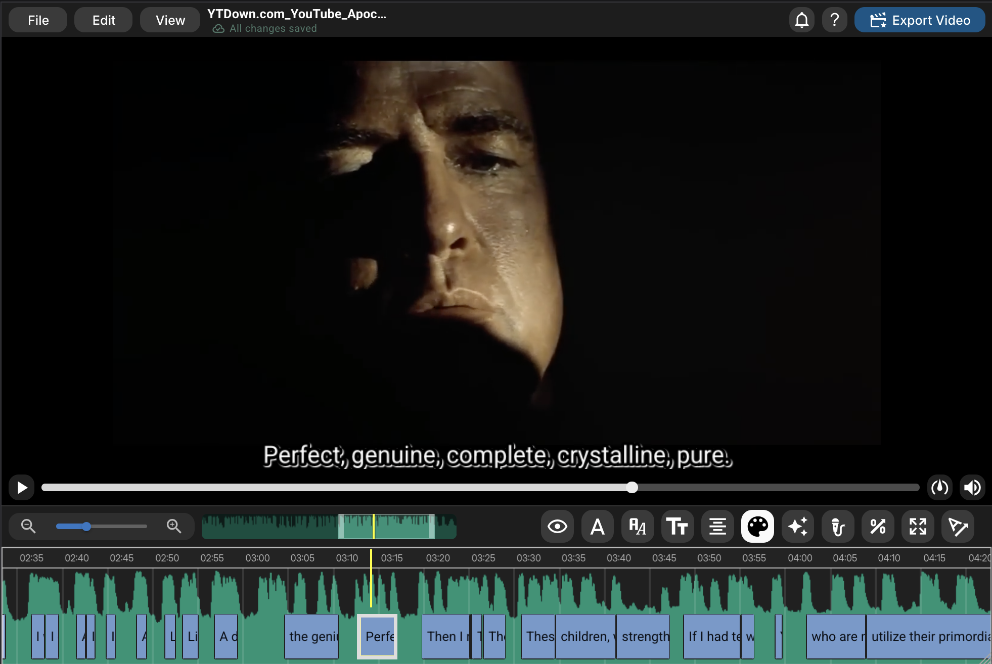Select the 'strength' subtitle clip
Viewport: 992px width, 664px height.
click(643, 637)
